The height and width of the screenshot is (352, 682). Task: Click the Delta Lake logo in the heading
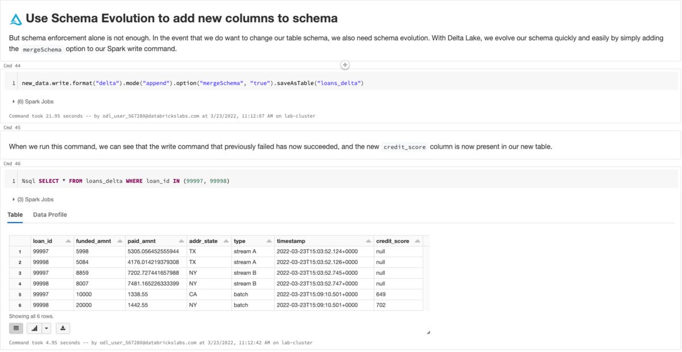pos(16,19)
